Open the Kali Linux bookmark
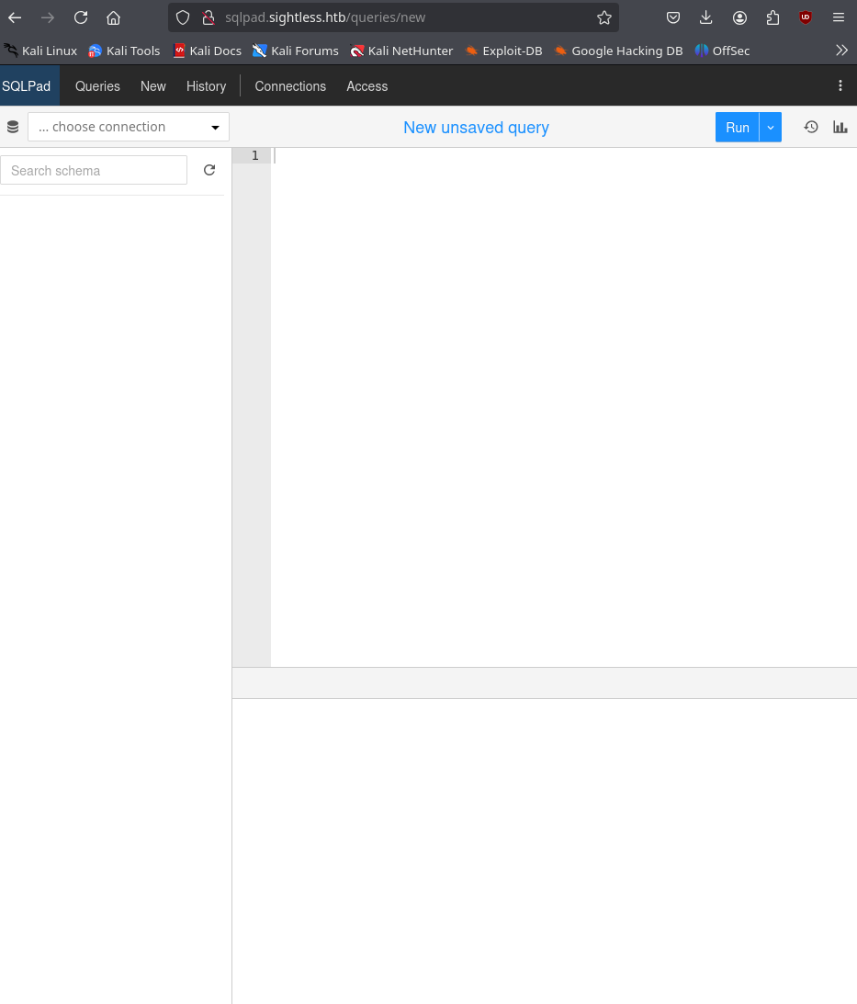The image size is (857, 1004). coord(40,51)
